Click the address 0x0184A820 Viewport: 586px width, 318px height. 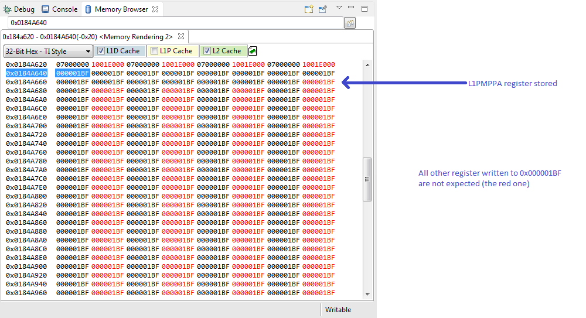click(x=26, y=205)
